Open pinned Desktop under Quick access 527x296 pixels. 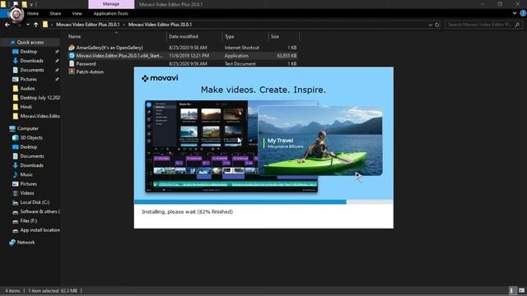point(29,52)
